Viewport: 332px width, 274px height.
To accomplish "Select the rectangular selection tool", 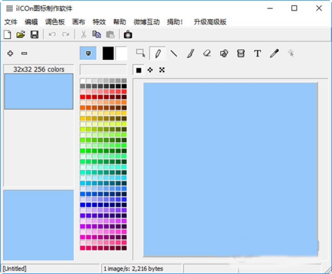I will coord(140,53).
